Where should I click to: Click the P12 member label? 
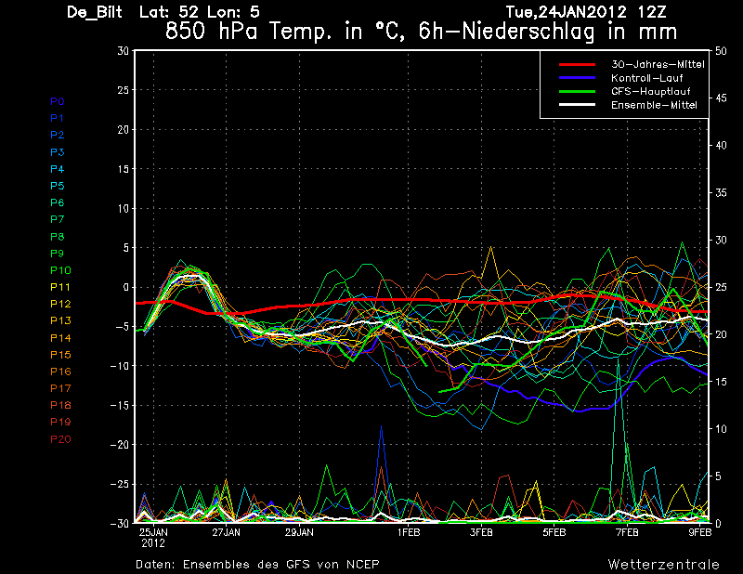click(60, 304)
